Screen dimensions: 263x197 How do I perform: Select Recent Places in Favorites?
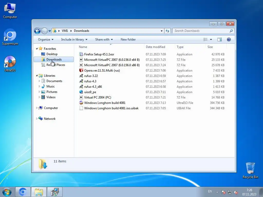(x=56, y=65)
